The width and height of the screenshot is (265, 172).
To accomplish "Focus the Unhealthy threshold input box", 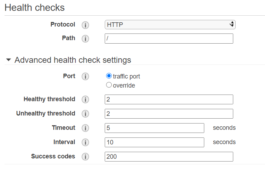I will [169, 114].
